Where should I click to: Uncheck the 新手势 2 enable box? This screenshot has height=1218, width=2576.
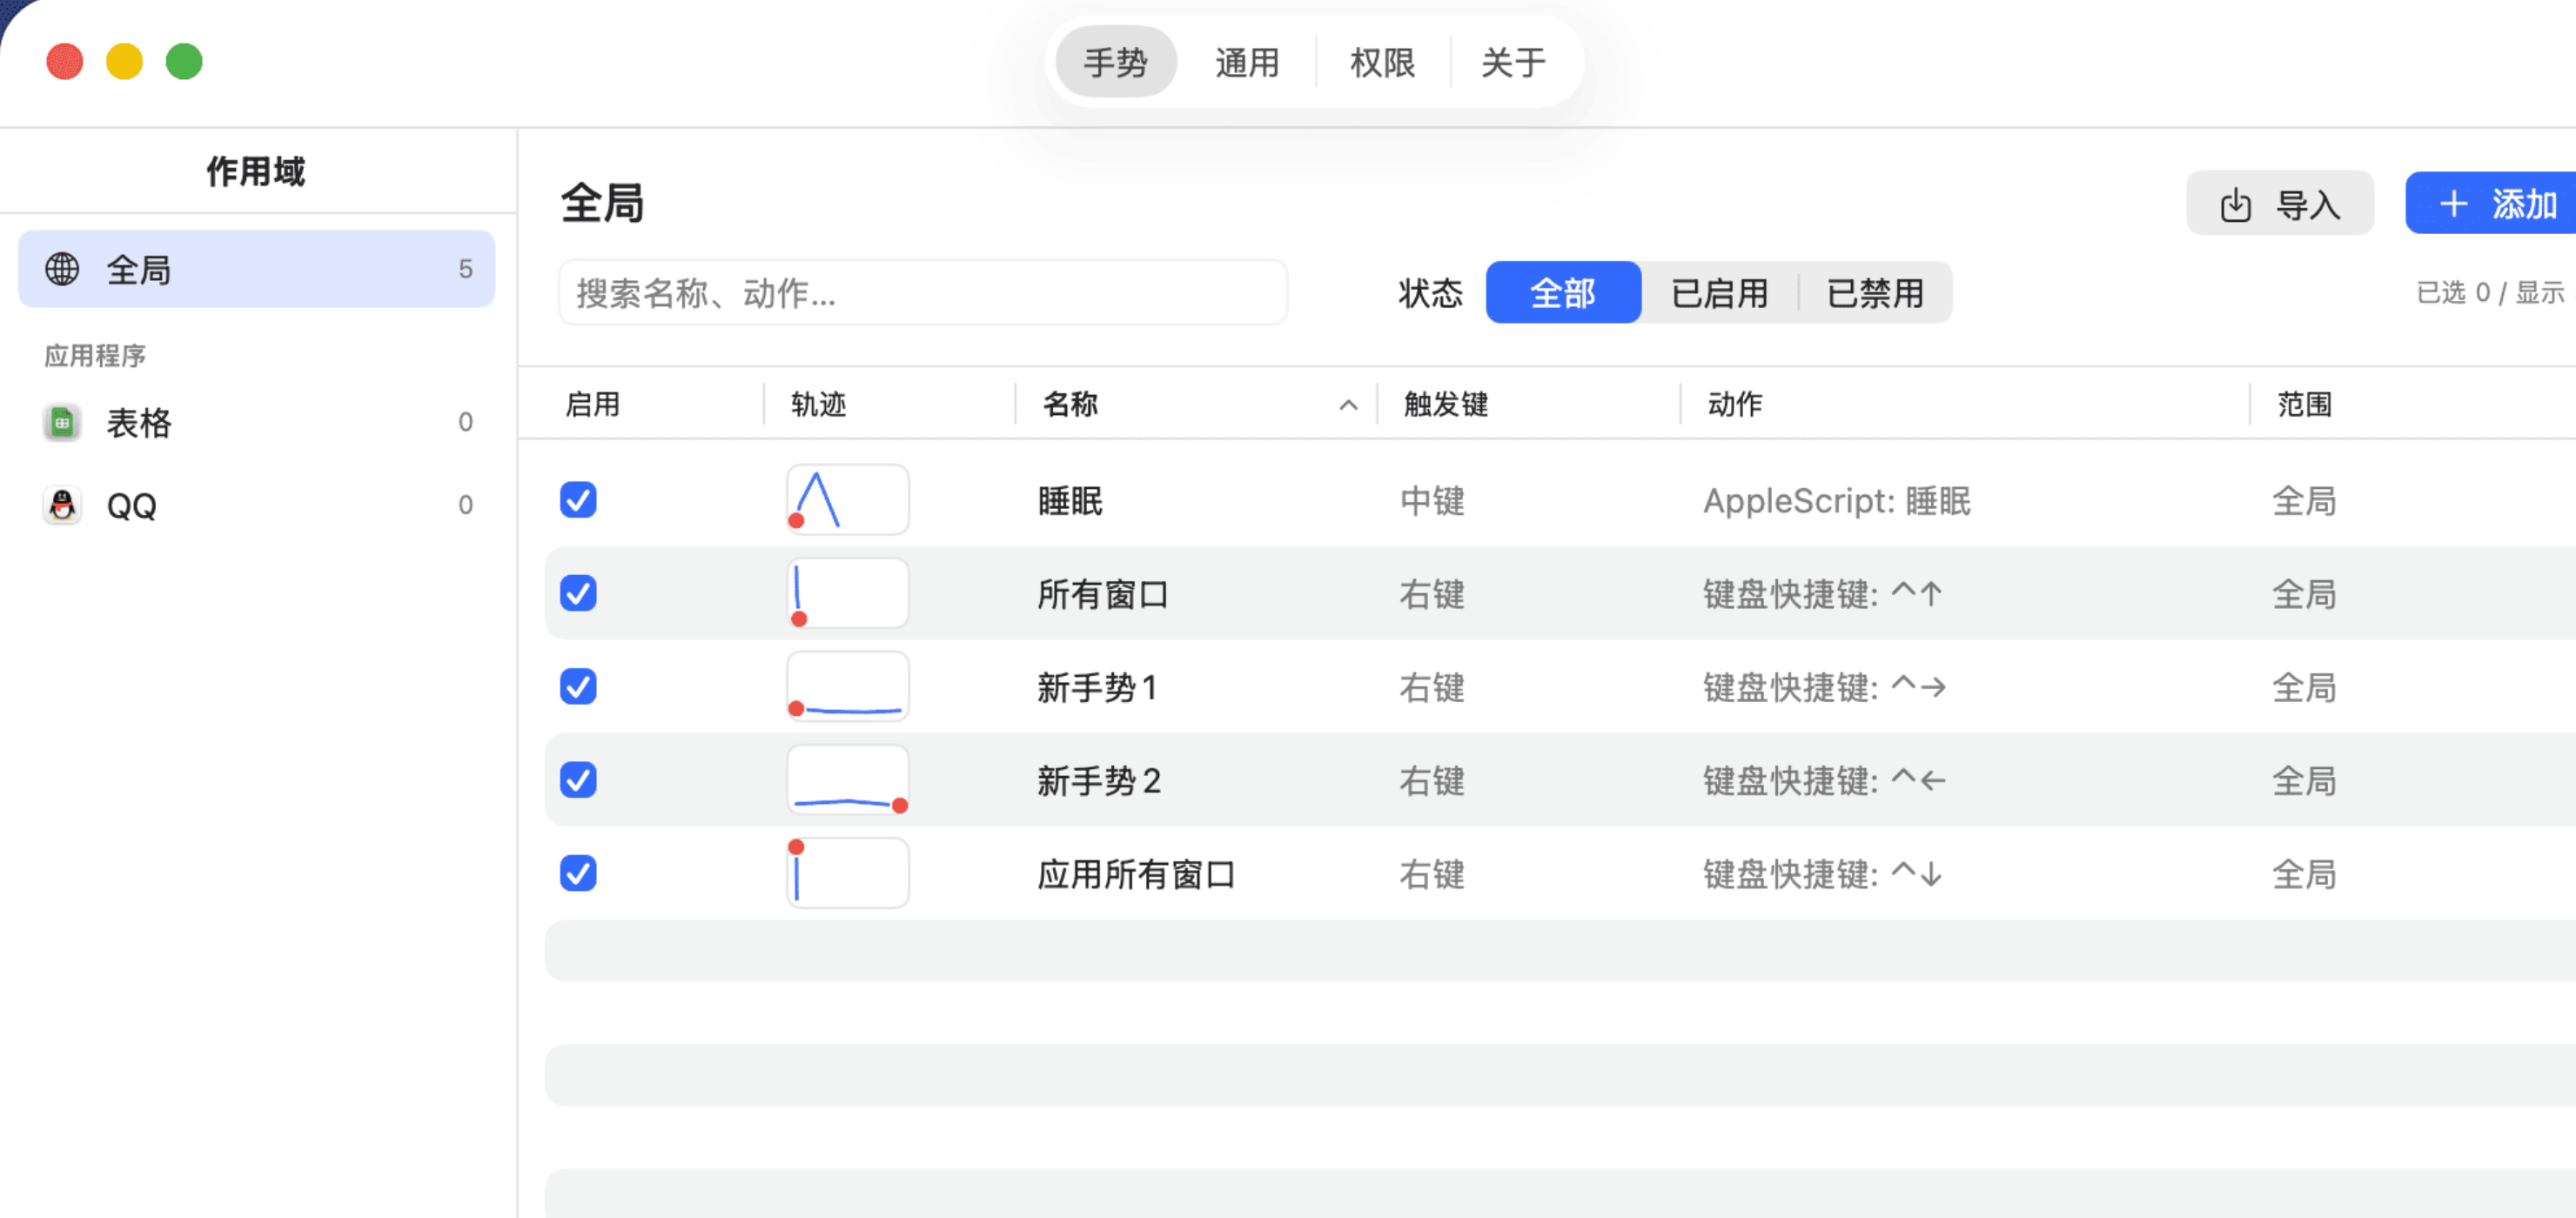pyautogui.click(x=578, y=780)
